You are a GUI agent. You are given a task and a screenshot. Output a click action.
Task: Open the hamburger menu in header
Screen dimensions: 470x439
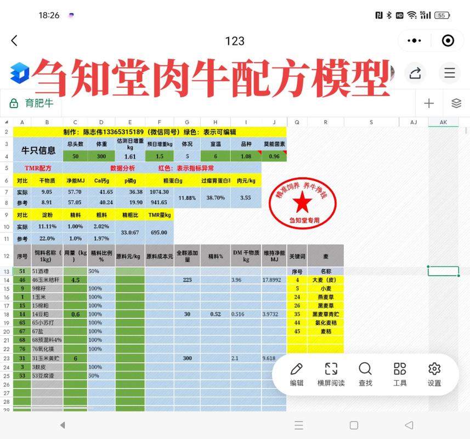[x=450, y=73]
